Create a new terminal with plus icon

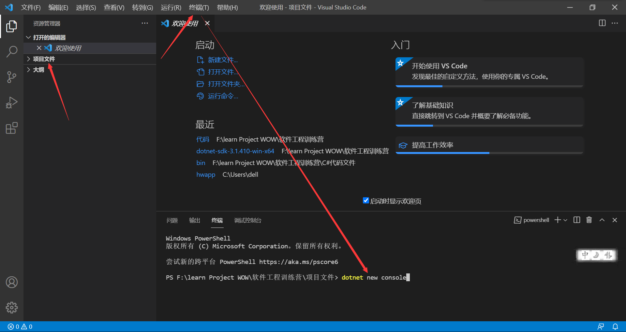click(x=558, y=220)
